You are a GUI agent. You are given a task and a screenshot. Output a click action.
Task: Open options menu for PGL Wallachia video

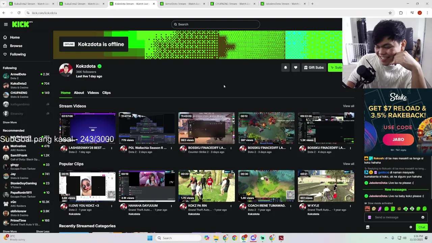click(x=171, y=148)
